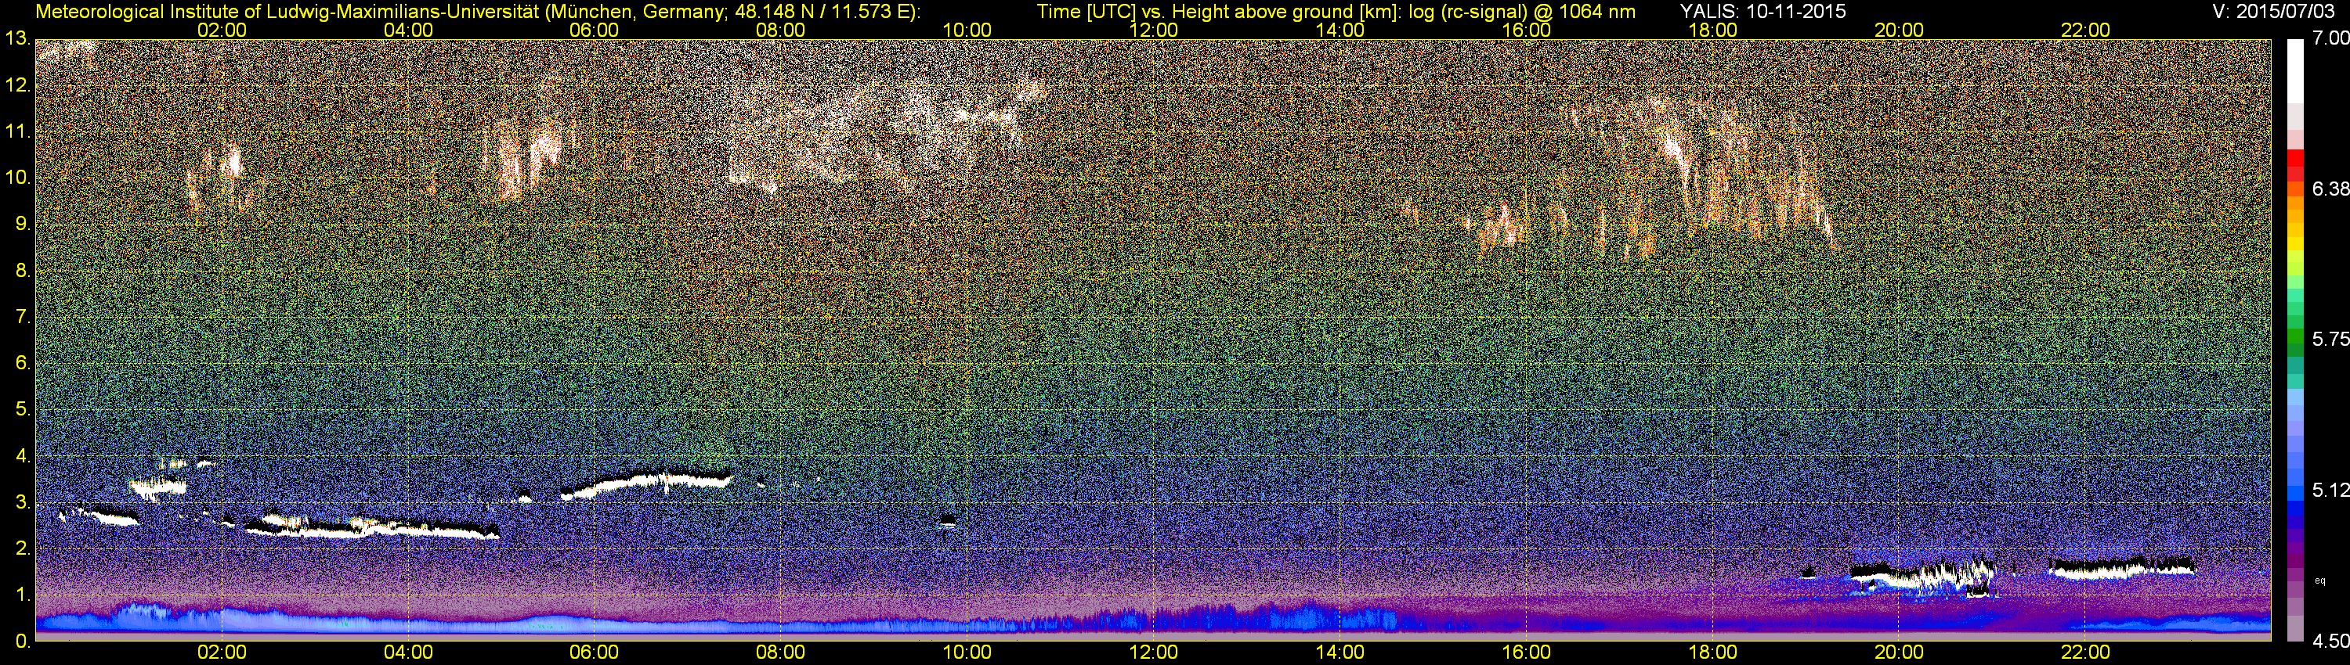Select '20:00' on the bottom time axis
Viewport: 2350px width, 665px height.
(1900, 653)
